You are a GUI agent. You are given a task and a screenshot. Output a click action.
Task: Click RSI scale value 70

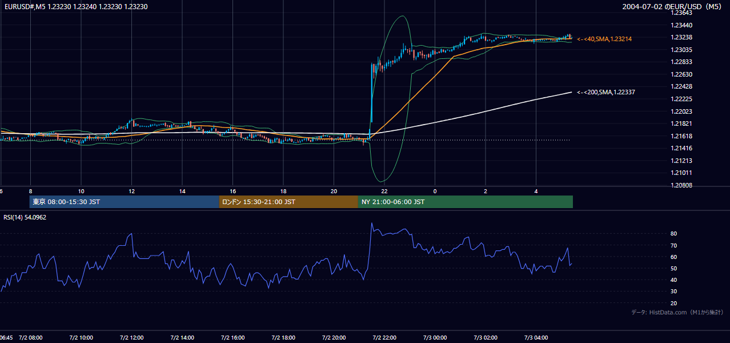pos(674,245)
